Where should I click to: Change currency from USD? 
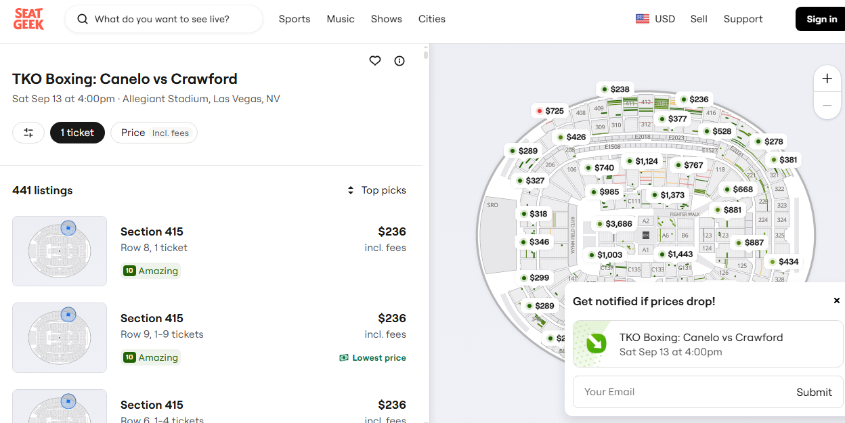pyautogui.click(x=655, y=19)
